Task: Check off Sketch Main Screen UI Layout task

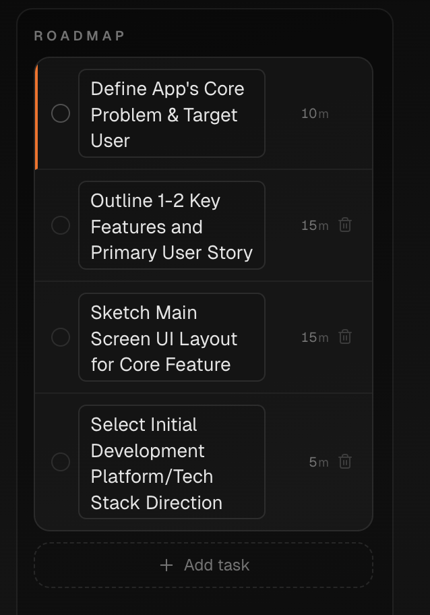Action: pos(61,337)
